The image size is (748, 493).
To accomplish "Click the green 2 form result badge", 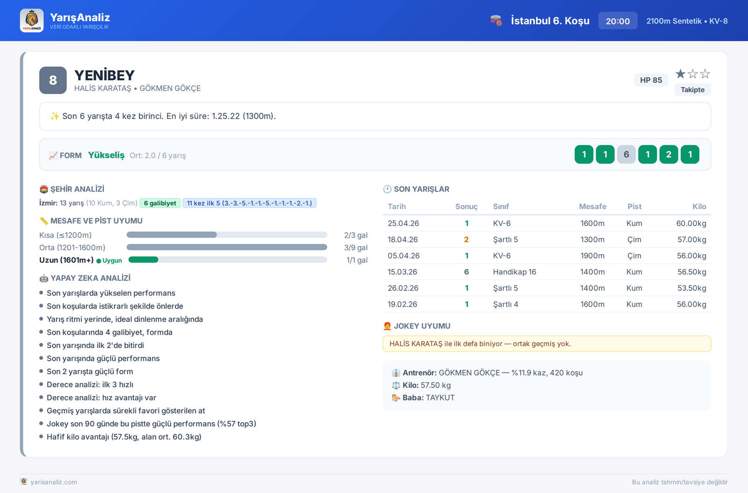I will pyautogui.click(x=669, y=155).
